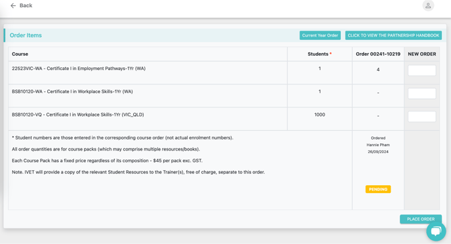Open the Partnership Handbook button

pyautogui.click(x=393, y=35)
